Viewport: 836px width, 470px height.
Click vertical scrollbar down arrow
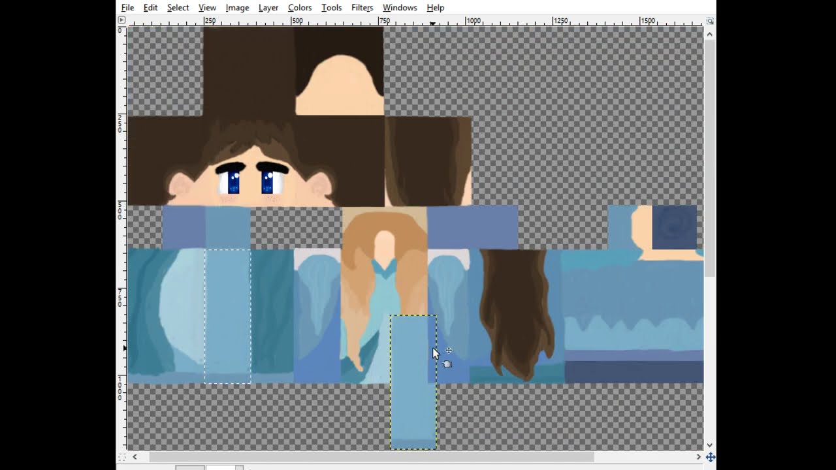tap(710, 445)
